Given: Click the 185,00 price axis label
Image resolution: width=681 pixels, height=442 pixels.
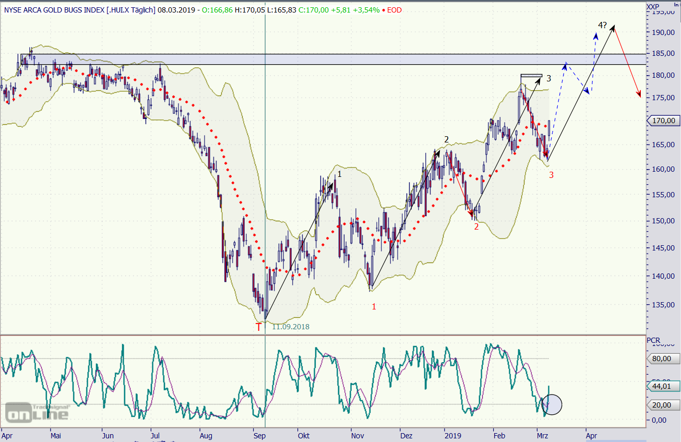Looking at the screenshot, I should click(x=664, y=53).
